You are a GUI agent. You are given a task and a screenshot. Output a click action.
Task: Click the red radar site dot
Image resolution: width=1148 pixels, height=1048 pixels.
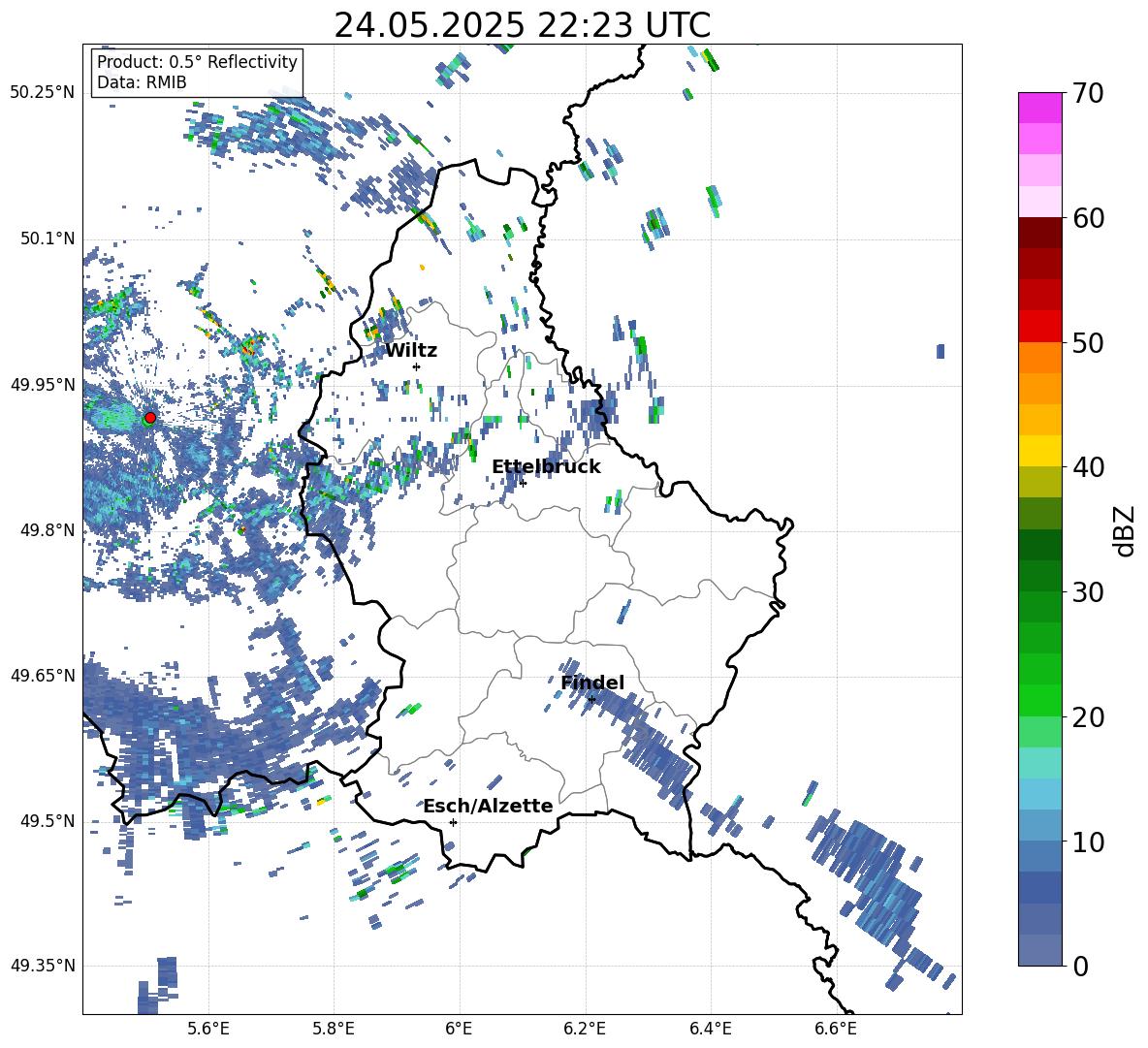pyautogui.click(x=150, y=417)
